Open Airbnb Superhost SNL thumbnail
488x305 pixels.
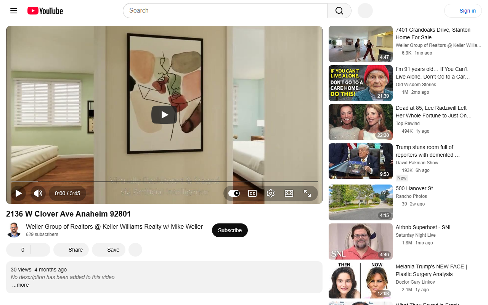point(361,241)
